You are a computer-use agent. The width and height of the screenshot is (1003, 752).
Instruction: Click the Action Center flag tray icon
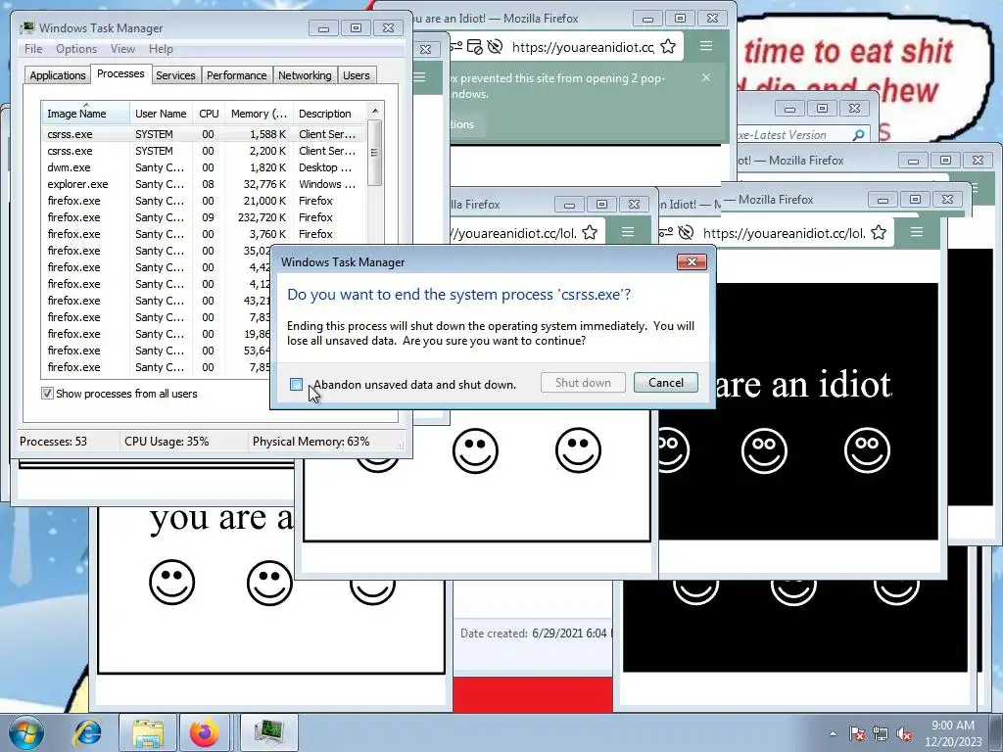click(x=857, y=734)
